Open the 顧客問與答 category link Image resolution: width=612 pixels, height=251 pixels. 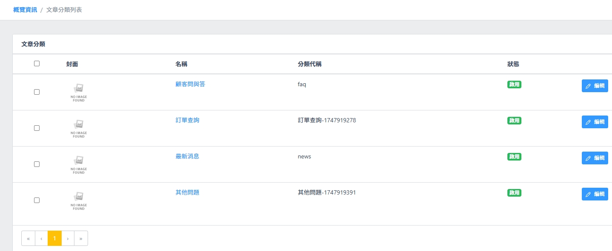pyautogui.click(x=190, y=84)
